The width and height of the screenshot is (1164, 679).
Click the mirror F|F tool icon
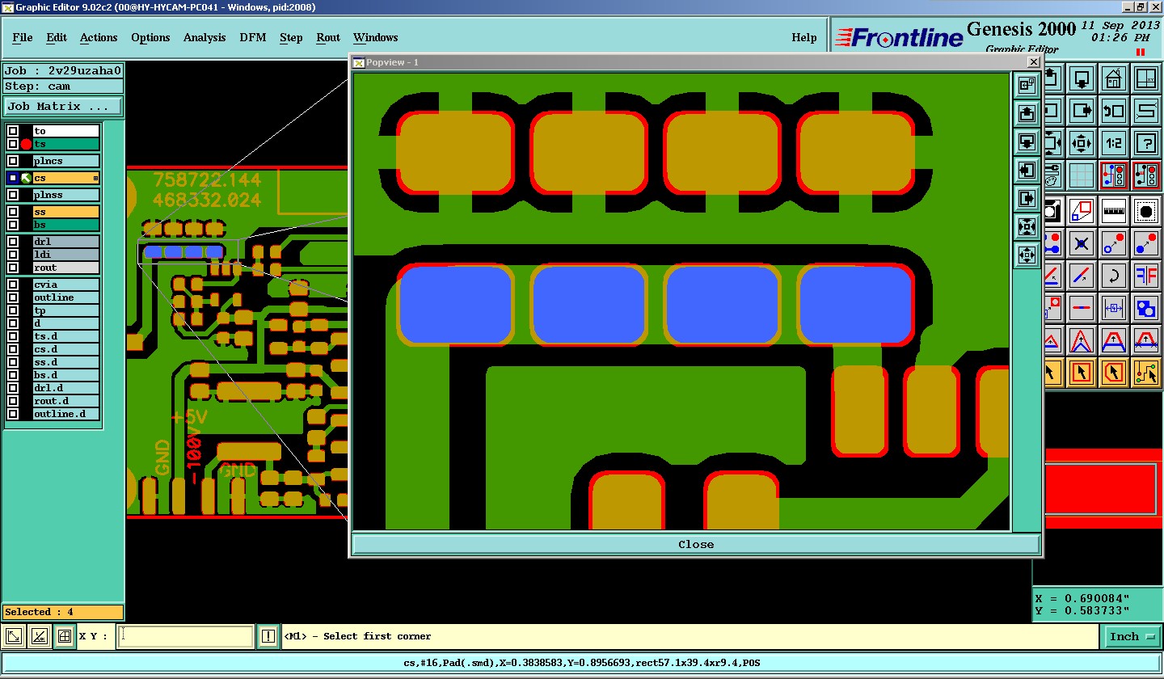1145,276
